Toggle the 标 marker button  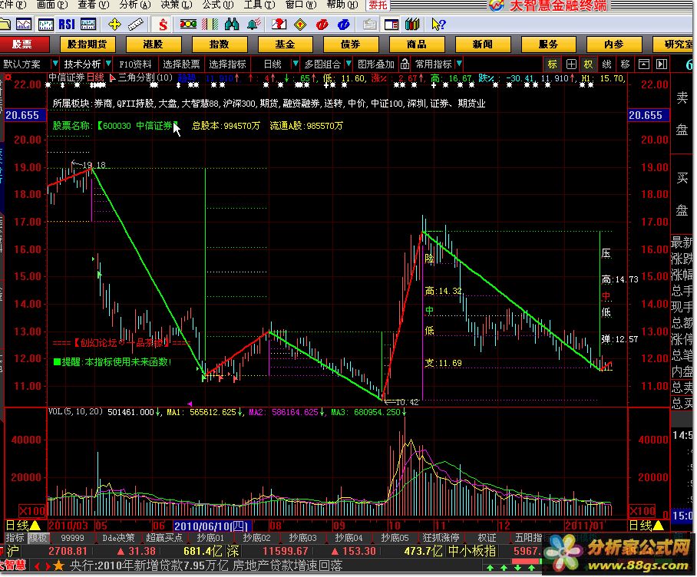(553, 64)
